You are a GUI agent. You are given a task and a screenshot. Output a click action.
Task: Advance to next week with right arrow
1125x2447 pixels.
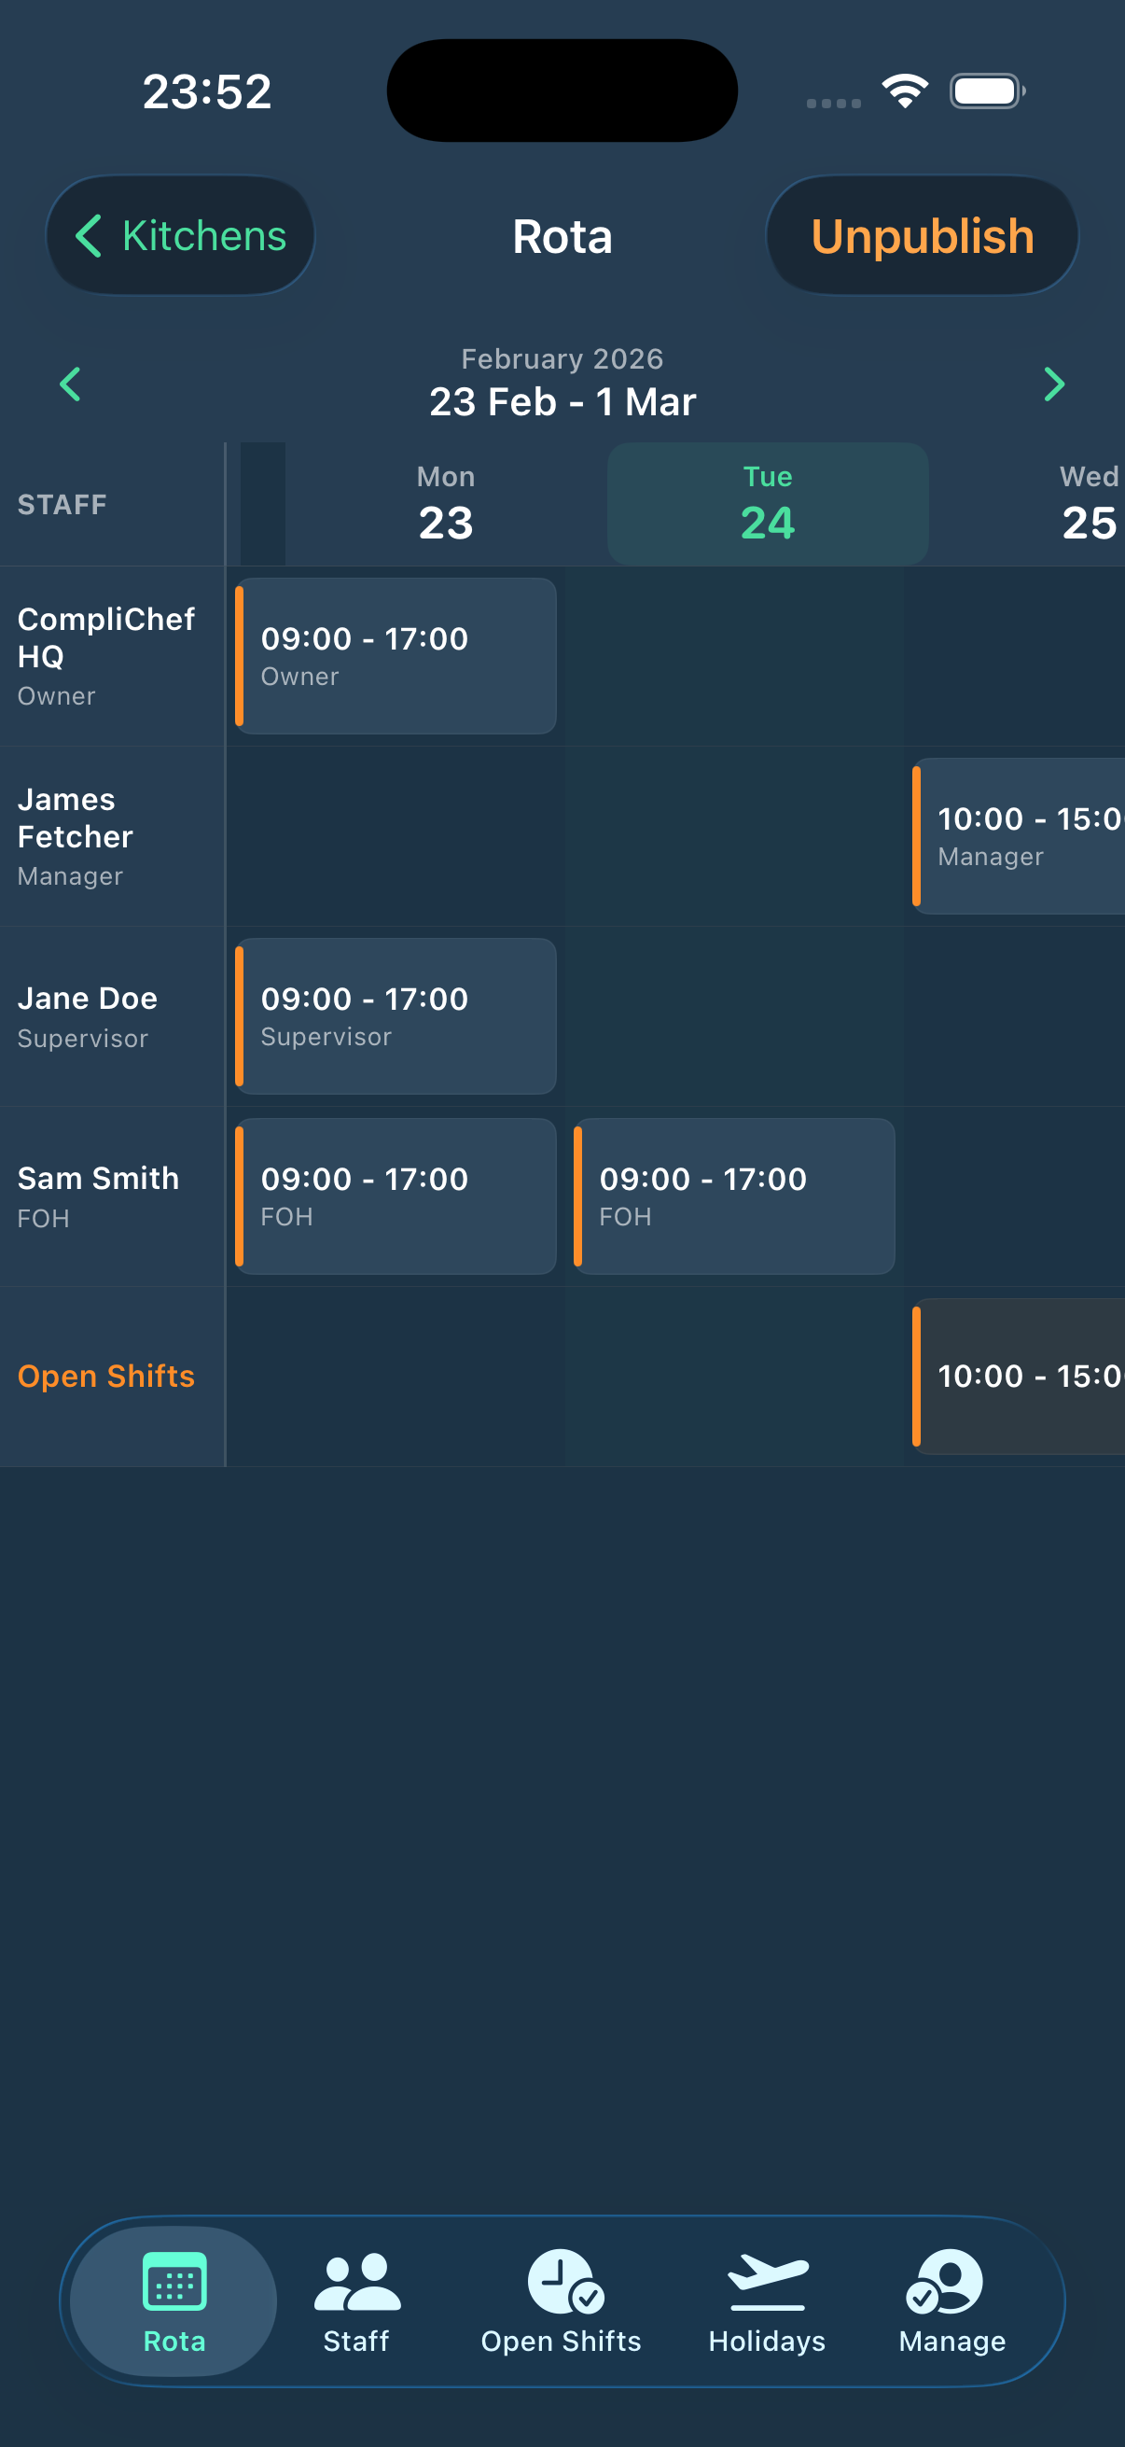1055,385
